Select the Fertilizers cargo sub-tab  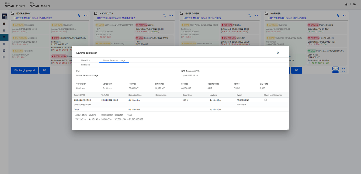(86, 65)
